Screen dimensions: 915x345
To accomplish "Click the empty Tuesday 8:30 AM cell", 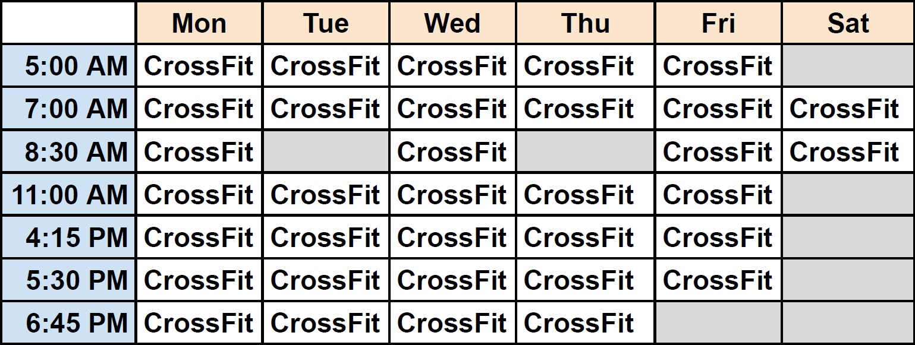I will (326, 152).
